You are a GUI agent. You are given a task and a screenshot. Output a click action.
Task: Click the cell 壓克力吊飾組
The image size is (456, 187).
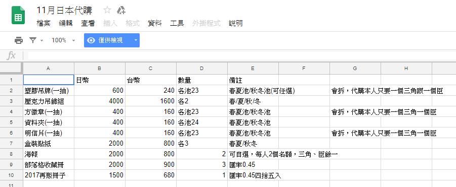[48, 101]
